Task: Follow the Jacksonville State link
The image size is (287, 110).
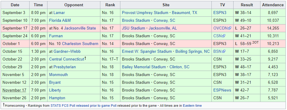Action: [x=80, y=28]
